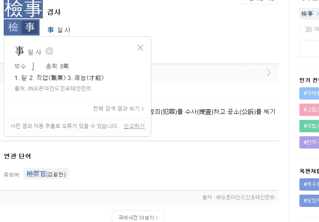The width and height of the screenshot is (319, 222).
Task: Select the 檢 character tile
Action: (x=13, y=27)
